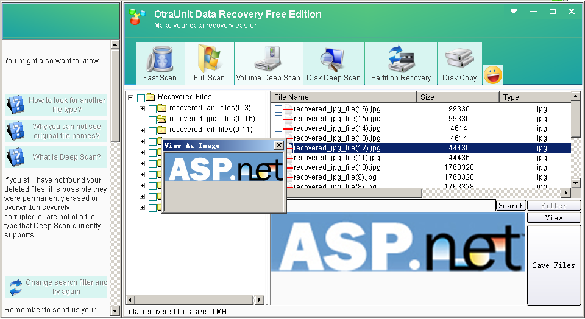Collapse the Recovered Files tree root
585x319 pixels.
130,97
